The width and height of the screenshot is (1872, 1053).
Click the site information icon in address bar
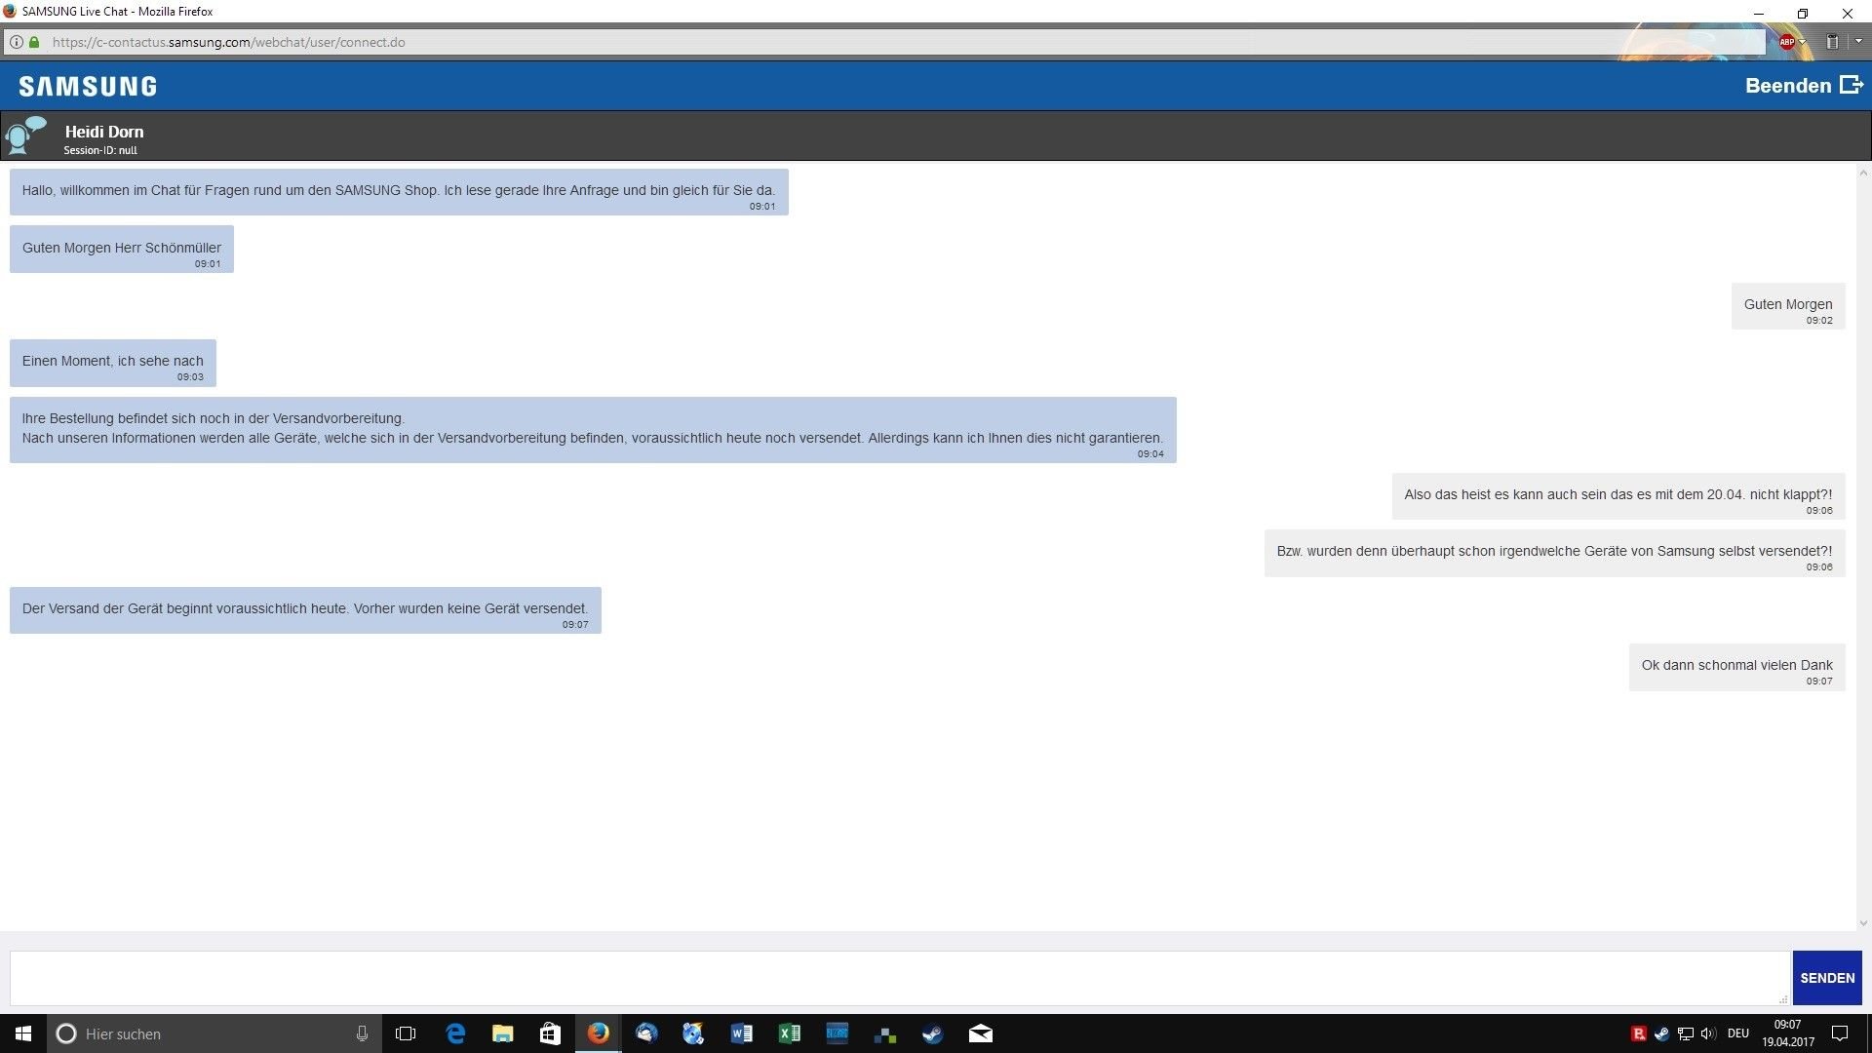coord(17,42)
